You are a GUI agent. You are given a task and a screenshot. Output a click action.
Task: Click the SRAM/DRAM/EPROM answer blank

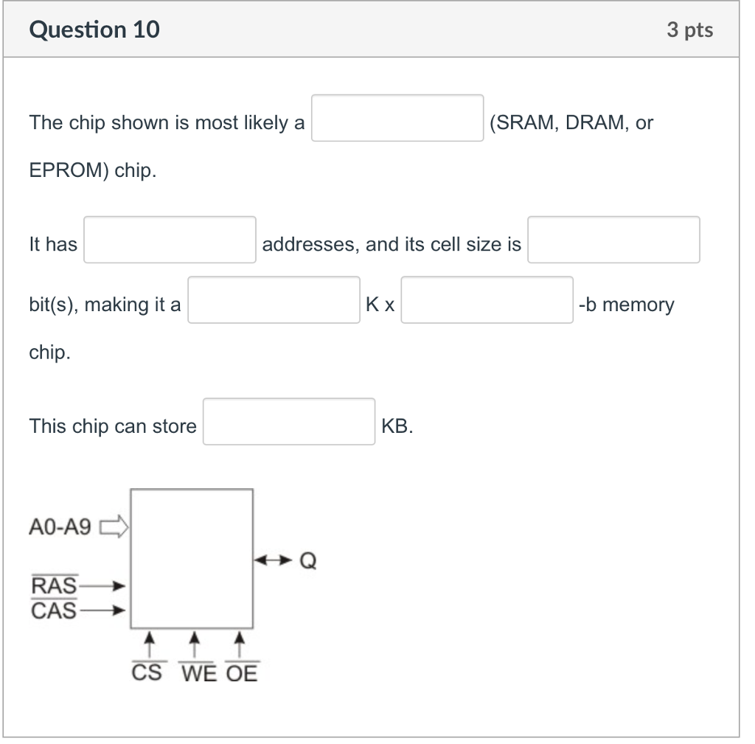tap(397, 119)
